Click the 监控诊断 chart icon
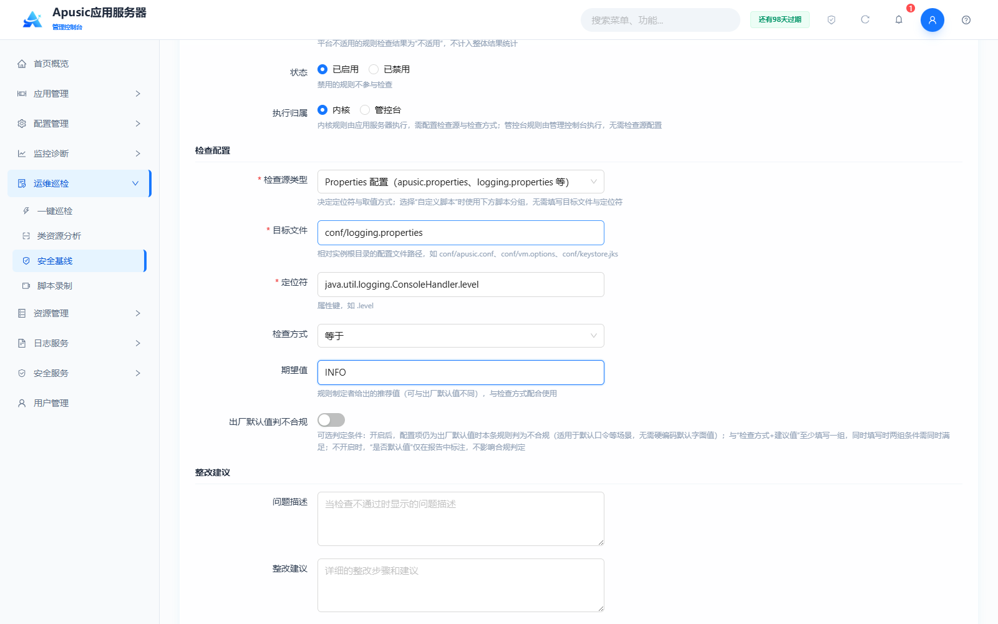The width and height of the screenshot is (998, 624). [22, 154]
